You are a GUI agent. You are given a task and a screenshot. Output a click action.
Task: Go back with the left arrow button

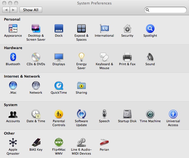coord(6,10)
